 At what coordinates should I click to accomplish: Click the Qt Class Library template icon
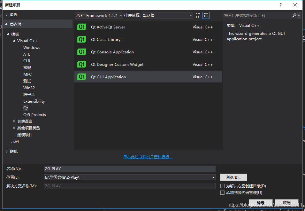tap(82, 39)
